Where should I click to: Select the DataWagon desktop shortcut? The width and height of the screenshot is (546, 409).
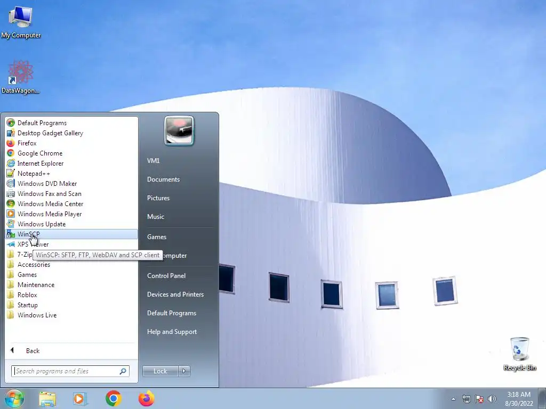(20, 77)
